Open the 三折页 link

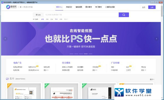pos(128,70)
